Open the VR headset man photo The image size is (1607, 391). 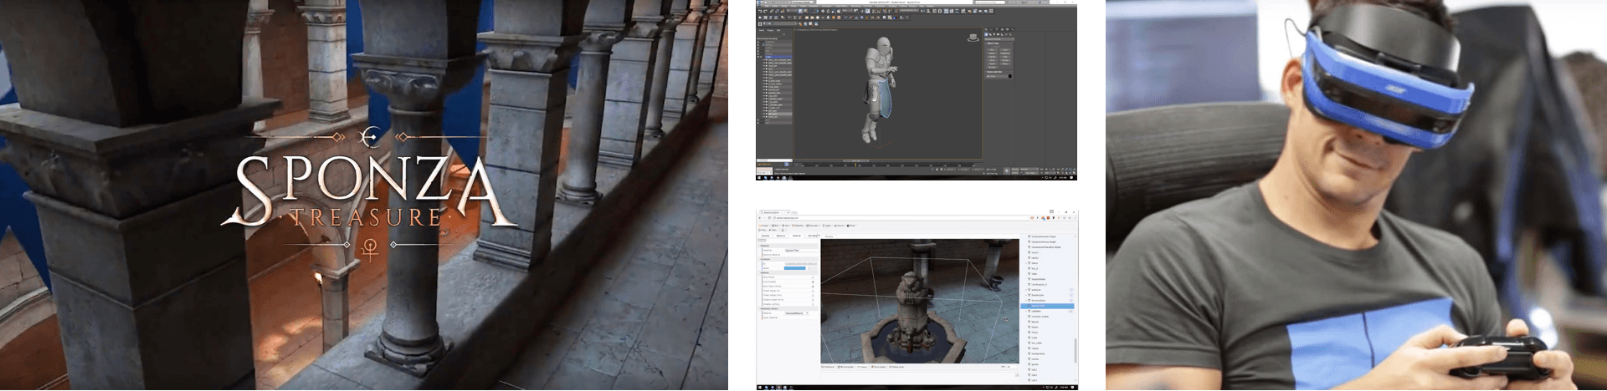[1356, 195]
